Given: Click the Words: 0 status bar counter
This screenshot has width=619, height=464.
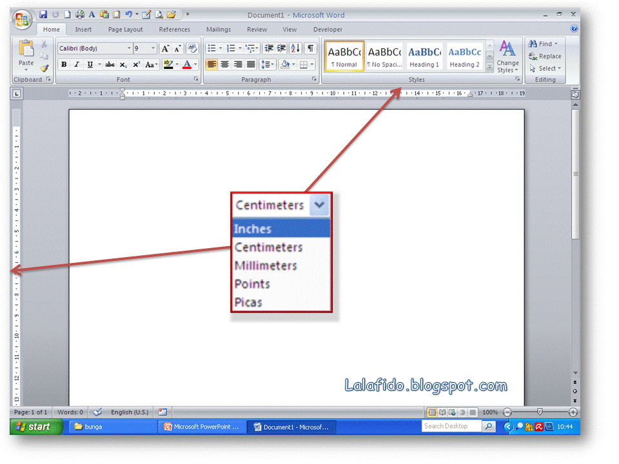Looking at the screenshot, I should 70,412.
